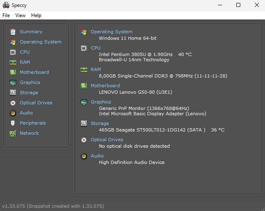Click the Network card icon in sidebar

click(x=13, y=133)
